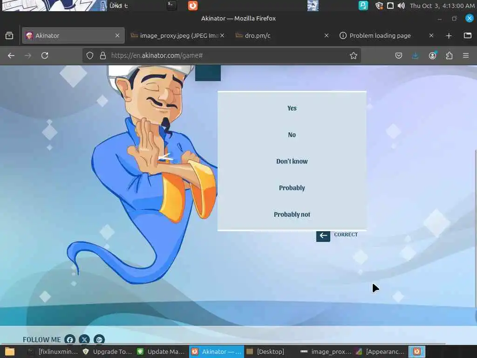Switch to the Problem loading page tab
This screenshot has width=477, height=358.
point(387,35)
